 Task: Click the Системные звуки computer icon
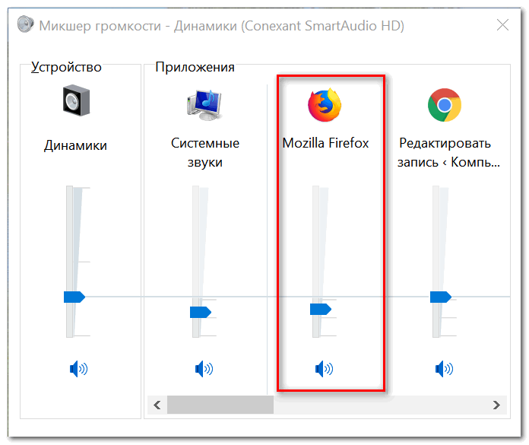204,105
